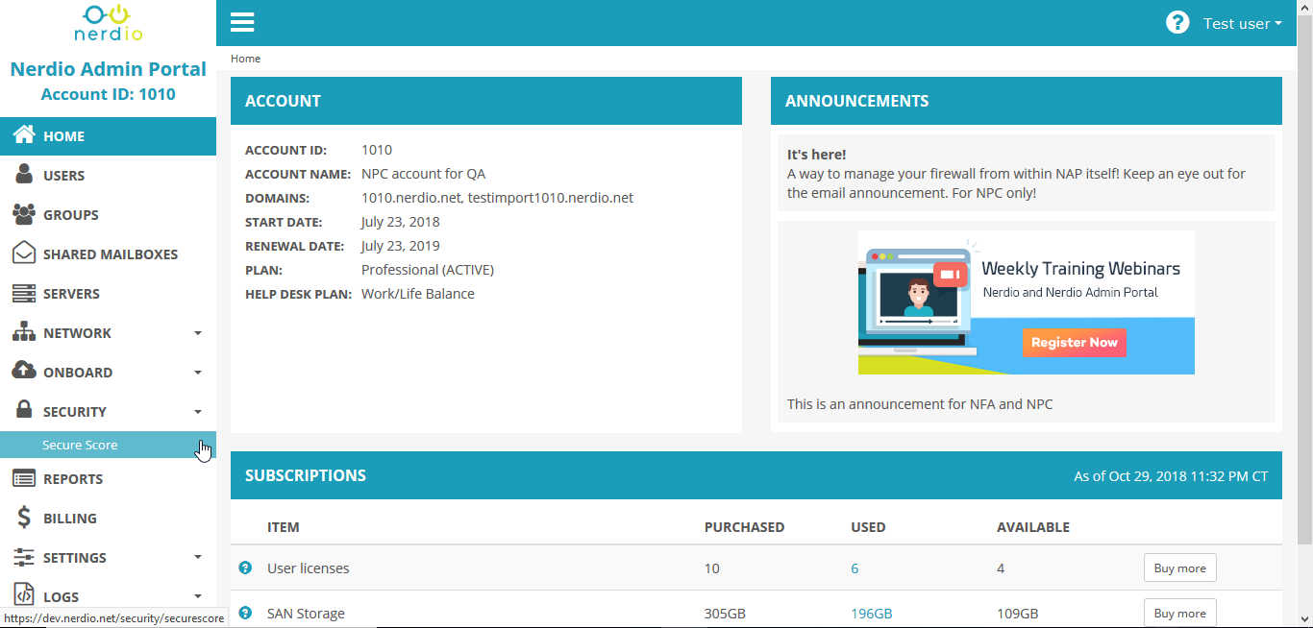Image resolution: width=1313 pixels, height=628 pixels.
Task: Click the SUBSCRIPTIONS panel header
Action: click(756, 475)
